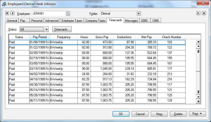This screenshot has height=122, width=211.
Task: Expand the Status filter dropdown
Action: pyautogui.click(x=47, y=29)
